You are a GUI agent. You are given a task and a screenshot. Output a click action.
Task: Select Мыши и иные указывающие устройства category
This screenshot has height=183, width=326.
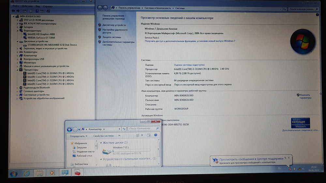pos(46,66)
